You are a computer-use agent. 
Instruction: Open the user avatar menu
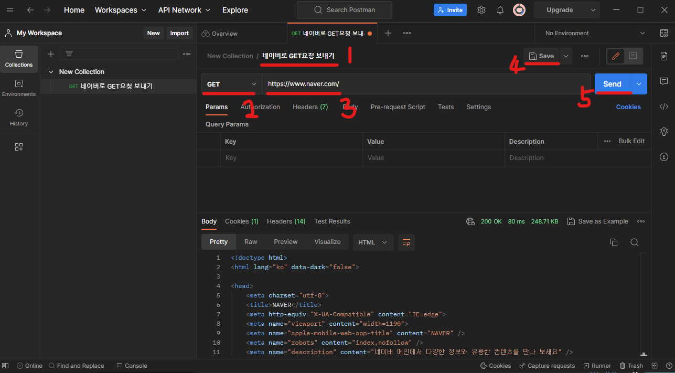pyautogui.click(x=519, y=10)
